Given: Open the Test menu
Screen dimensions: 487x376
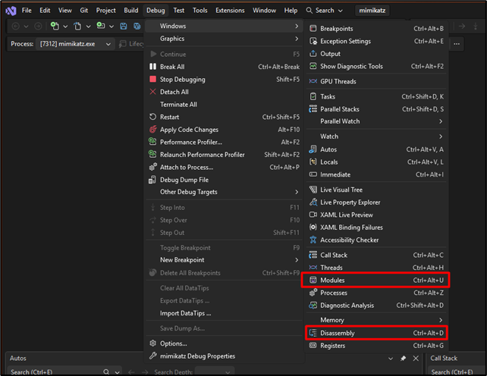Looking at the screenshot, I should coord(178,11).
